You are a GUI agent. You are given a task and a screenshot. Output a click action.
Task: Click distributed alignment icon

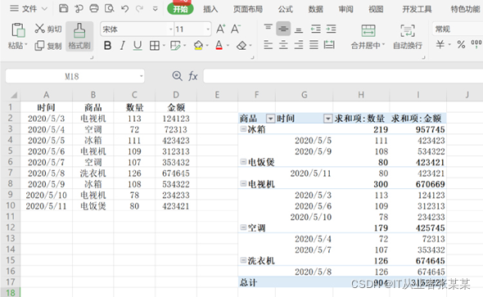(x=329, y=45)
